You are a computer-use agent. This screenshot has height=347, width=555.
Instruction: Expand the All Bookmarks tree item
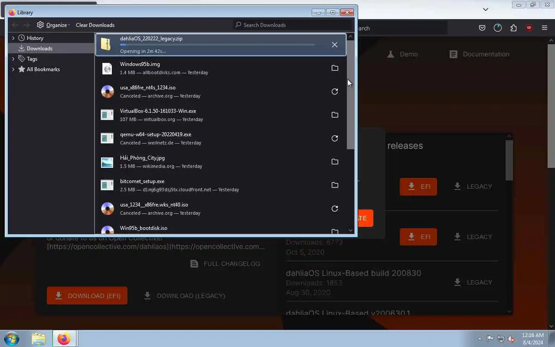coord(13,69)
